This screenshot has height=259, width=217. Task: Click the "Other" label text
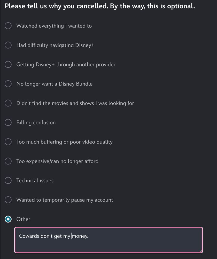[24, 219]
